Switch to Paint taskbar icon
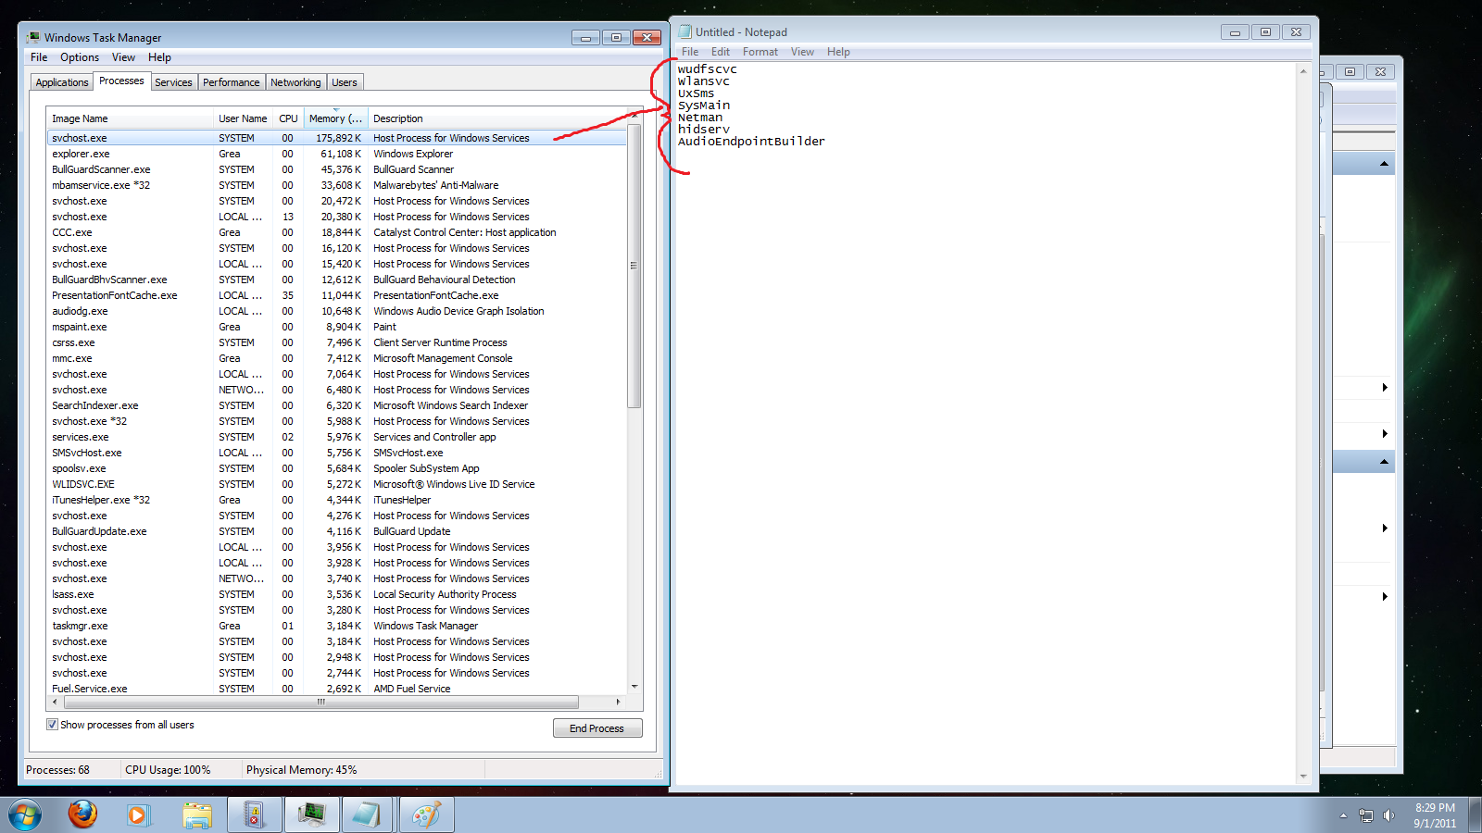The height and width of the screenshot is (833, 1482). 426,815
